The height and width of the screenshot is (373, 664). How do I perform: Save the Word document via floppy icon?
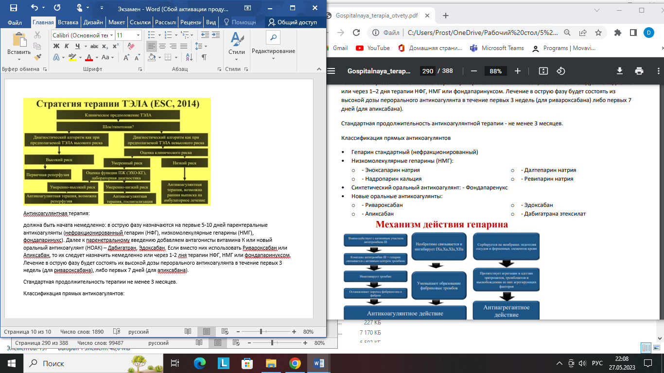click(x=13, y=8)
